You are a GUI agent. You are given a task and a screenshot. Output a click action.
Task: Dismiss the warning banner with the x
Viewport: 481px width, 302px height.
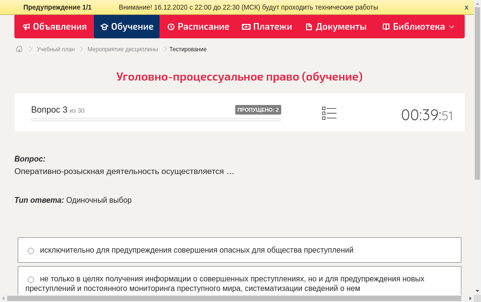point(466,7)
